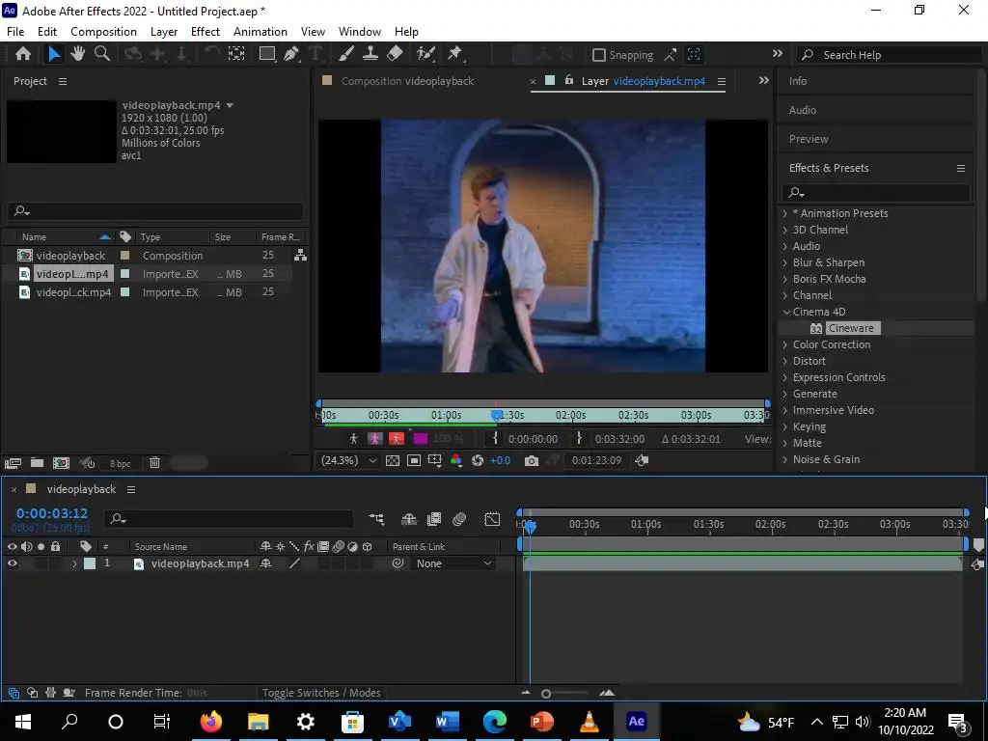Select the Puppet Pin tool
Viewport: 988px width, 741px height.
(x=455, y=54)
